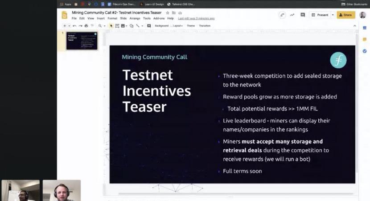The image size is (370, 201).
Task: Expand the Present dropdown arrow
Action: point(333,15)
